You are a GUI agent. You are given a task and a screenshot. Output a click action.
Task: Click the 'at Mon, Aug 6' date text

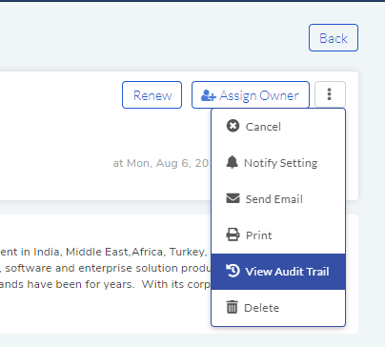click(x=162, y=163)
